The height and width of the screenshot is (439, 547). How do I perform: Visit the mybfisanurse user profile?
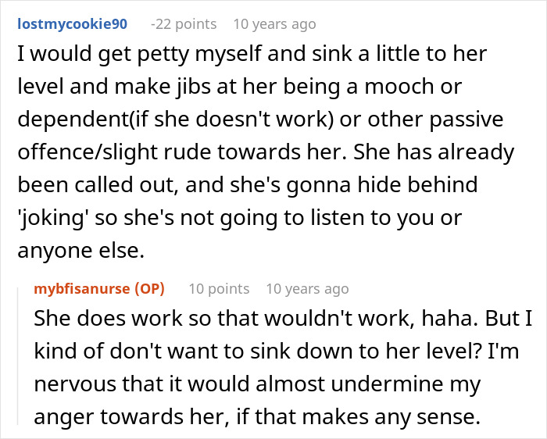click(x=83, y=289)
